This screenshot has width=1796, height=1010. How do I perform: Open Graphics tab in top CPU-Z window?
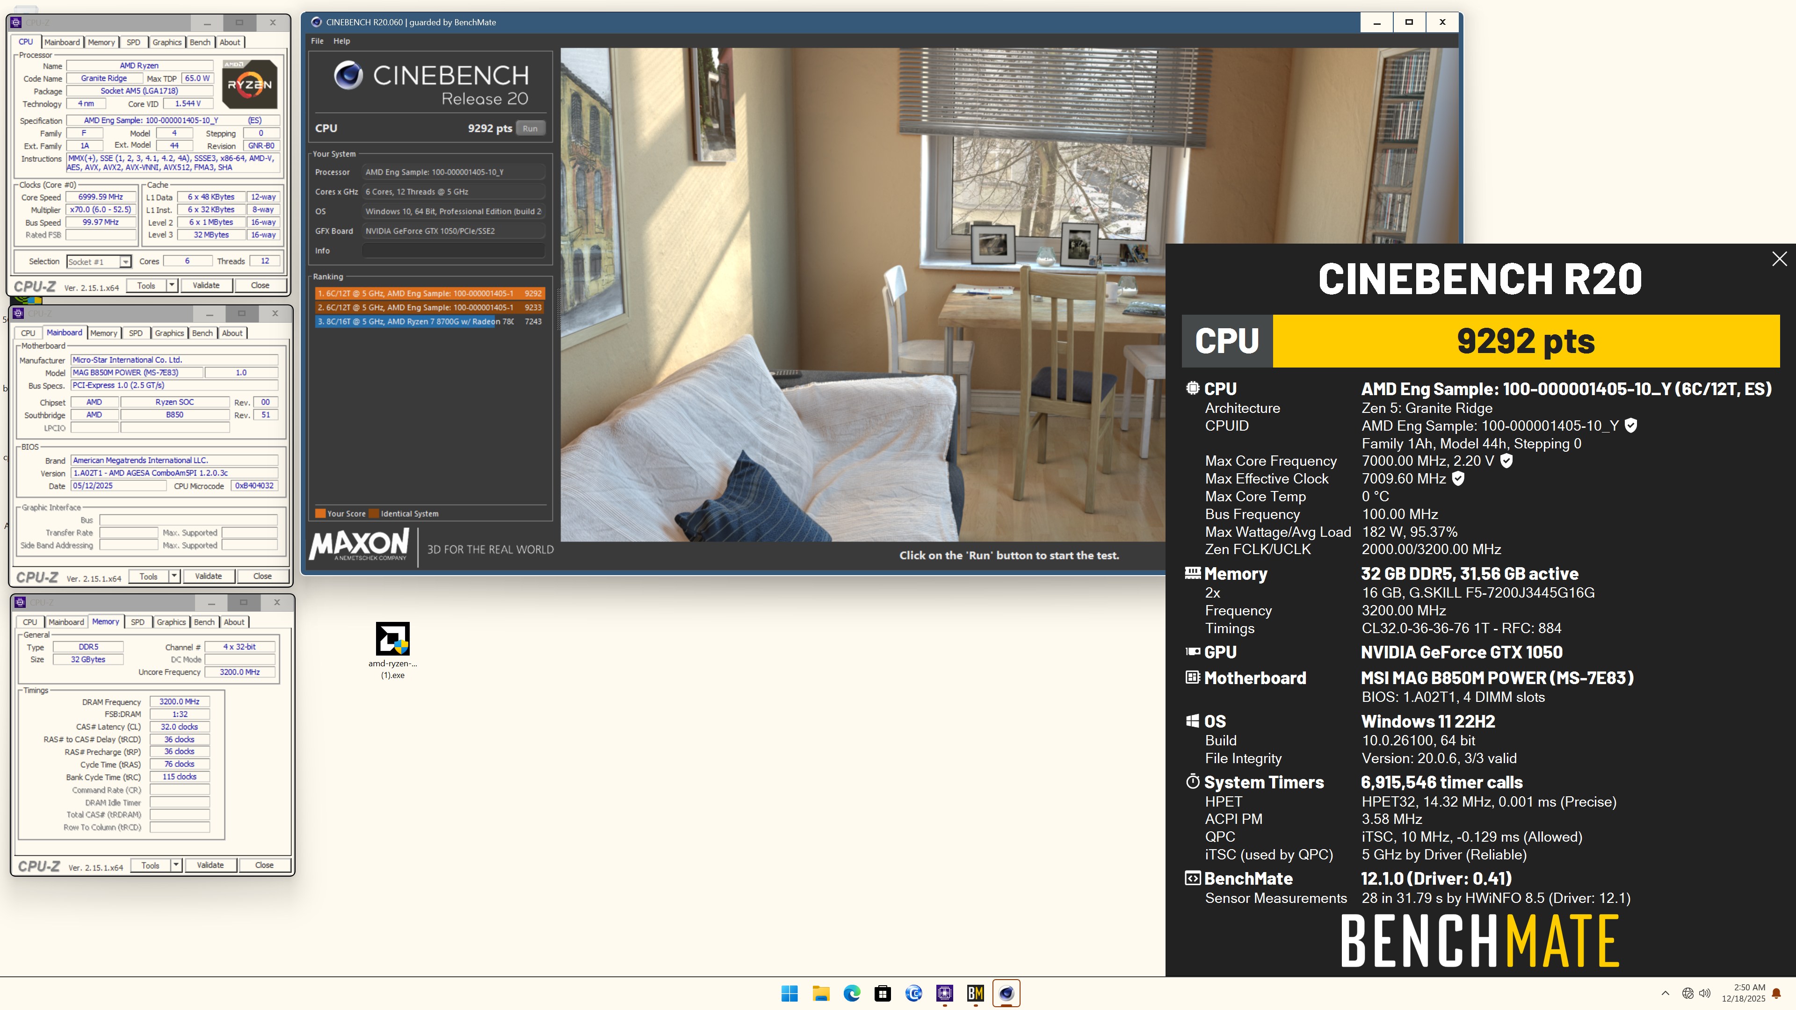point(167,43)
